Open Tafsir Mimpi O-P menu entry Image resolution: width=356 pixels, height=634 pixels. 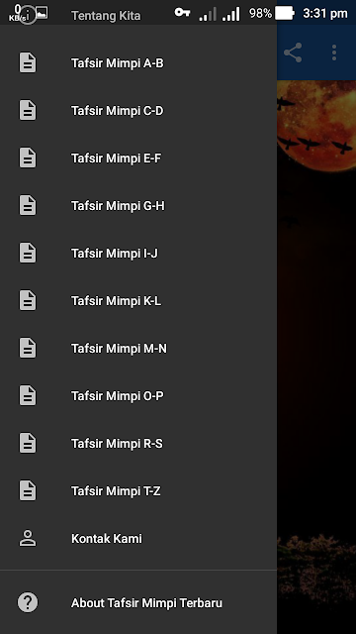tap(138, 396)
